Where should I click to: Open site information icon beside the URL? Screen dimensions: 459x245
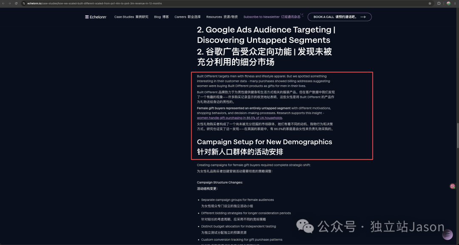coord(24,3)
